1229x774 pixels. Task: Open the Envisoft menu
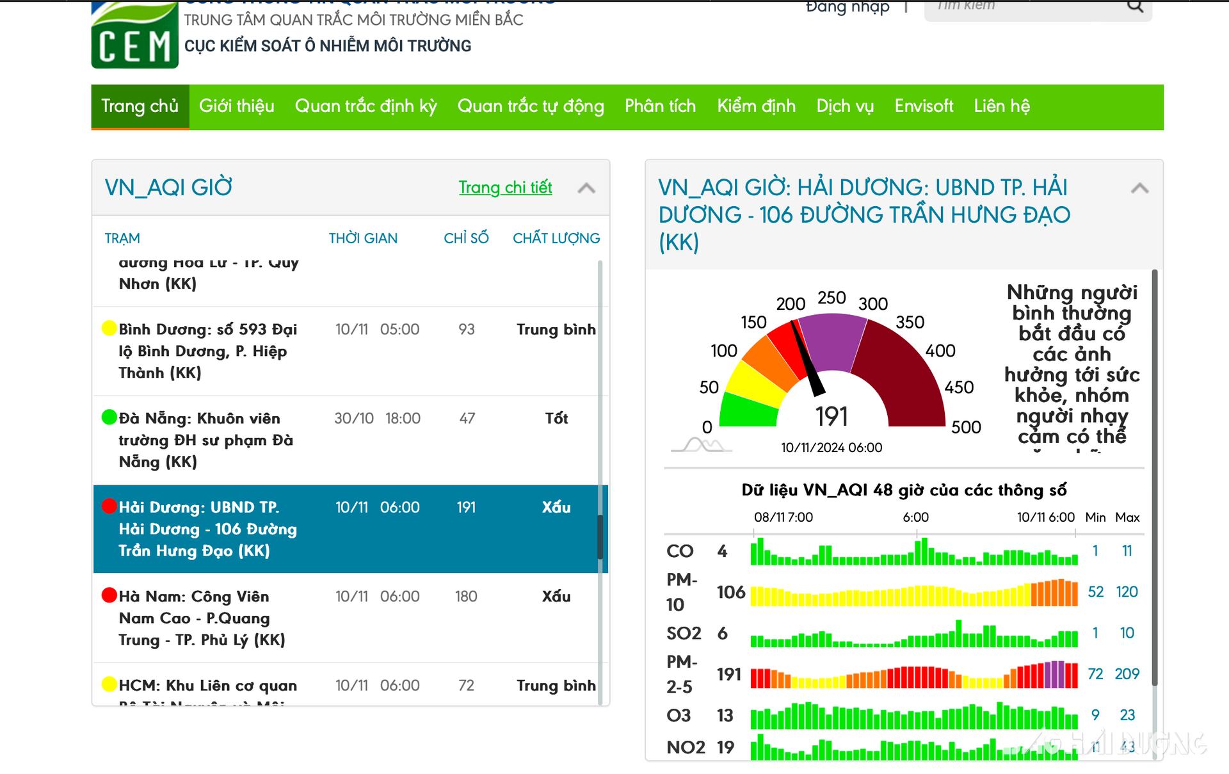924,106
